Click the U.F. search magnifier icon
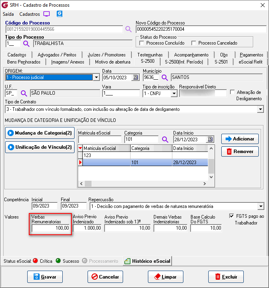The width and height of the screenshot is (269, 288). pos(24,93)
